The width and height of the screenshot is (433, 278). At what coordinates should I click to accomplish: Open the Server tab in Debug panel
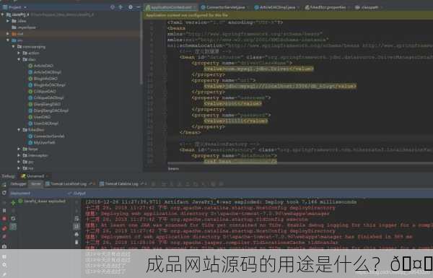[x=35, y=183]
